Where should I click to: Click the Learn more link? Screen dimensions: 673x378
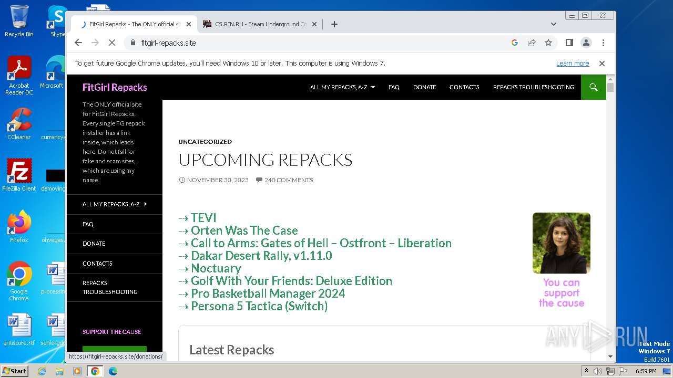tap(573, 64)
